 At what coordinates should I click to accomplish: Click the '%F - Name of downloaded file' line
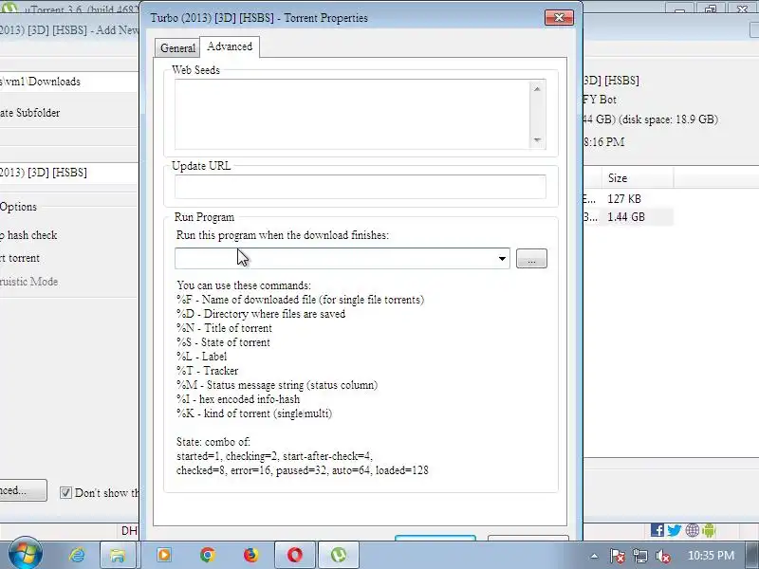point(300,300)
